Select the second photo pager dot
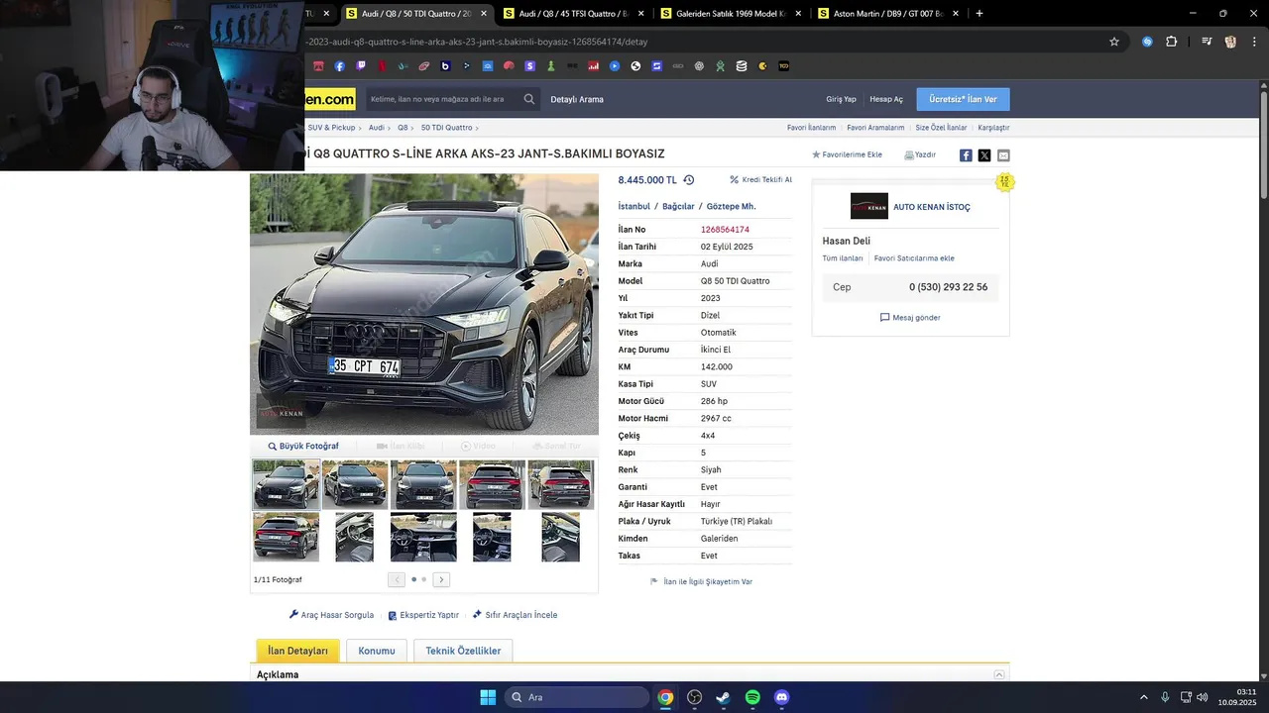This screenshot has height=713, width=1269. click(x=424, y=579)
